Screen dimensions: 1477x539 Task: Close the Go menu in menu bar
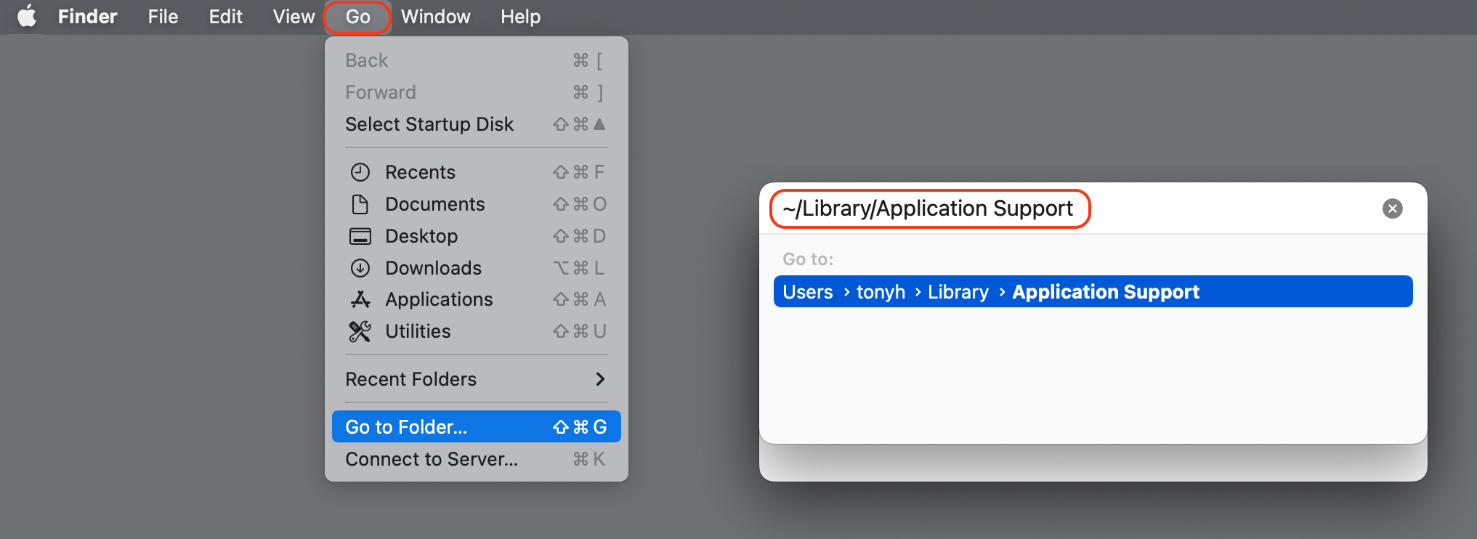pyautogui.click(x=357, y=17)
